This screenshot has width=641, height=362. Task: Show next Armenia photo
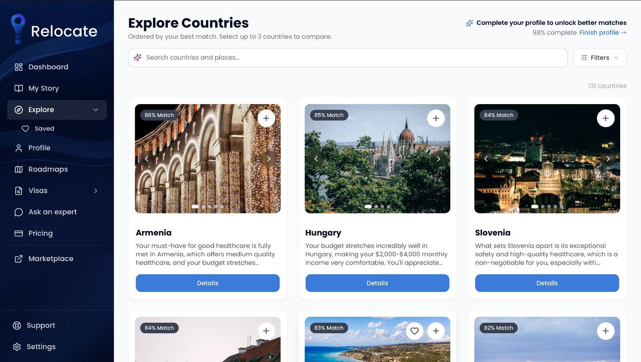269,159
